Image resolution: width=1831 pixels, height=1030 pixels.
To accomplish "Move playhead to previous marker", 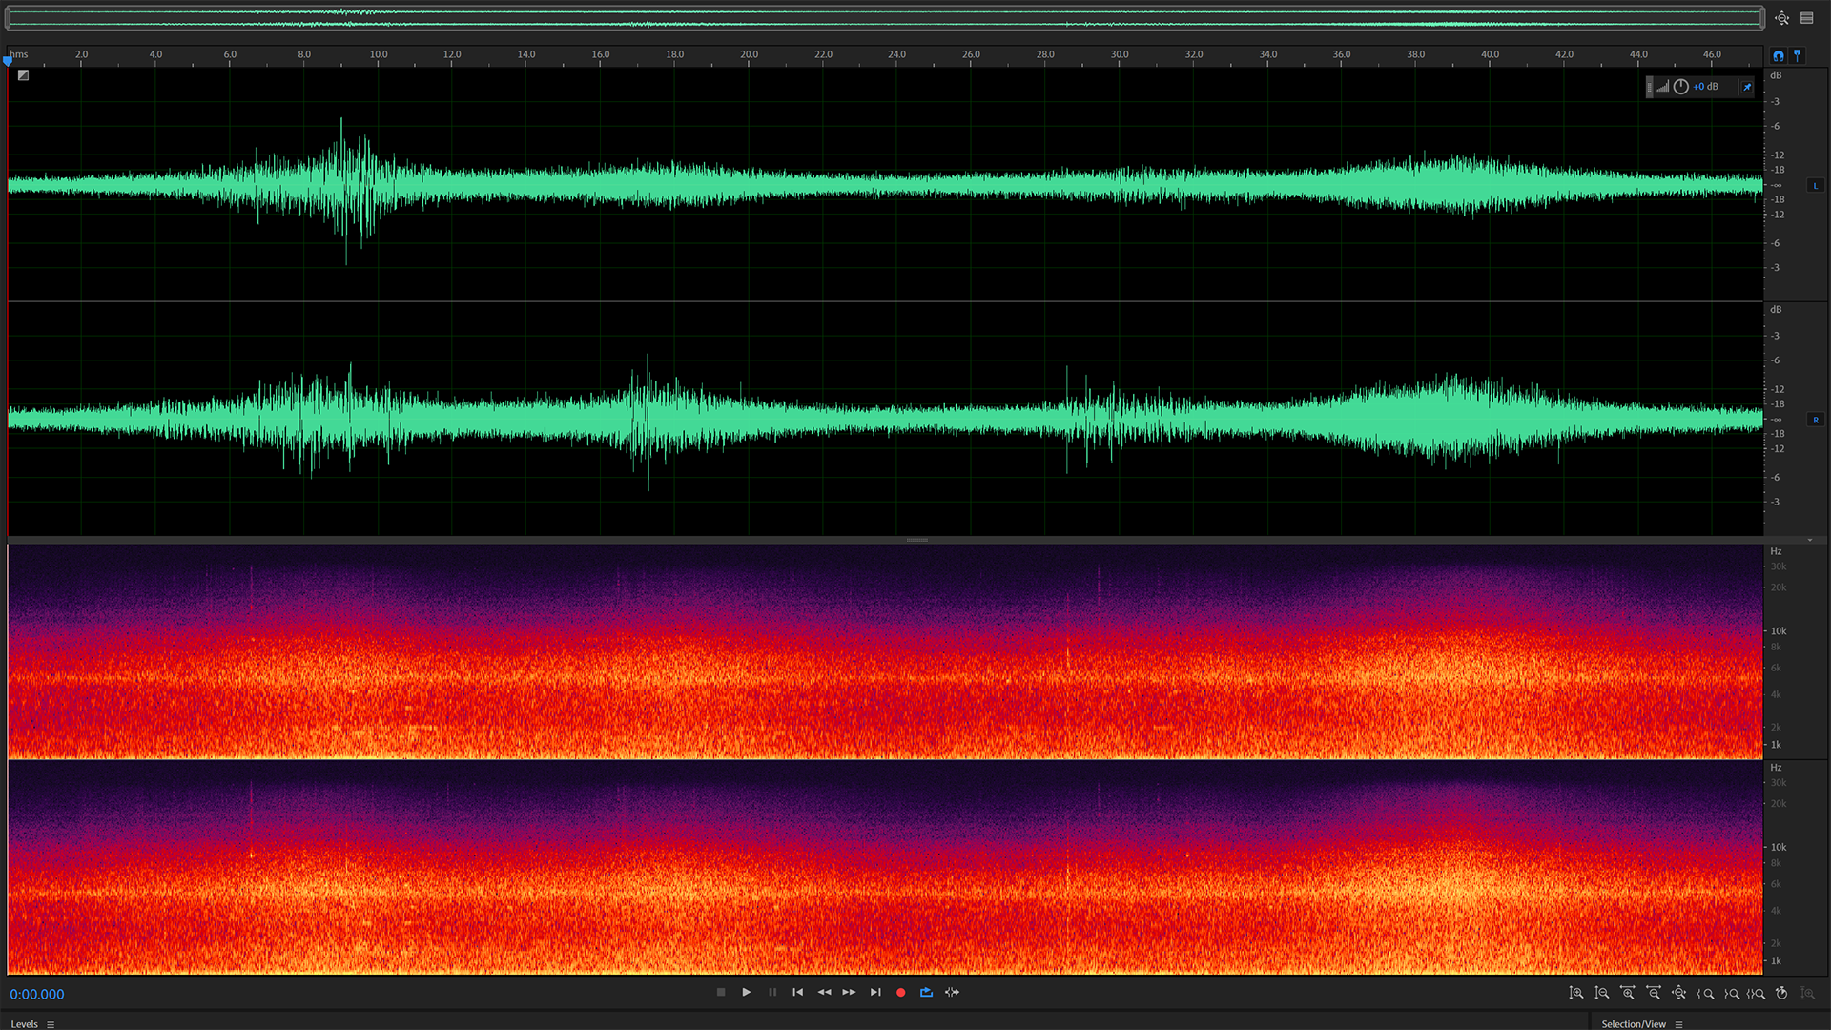I will point(798,992).
